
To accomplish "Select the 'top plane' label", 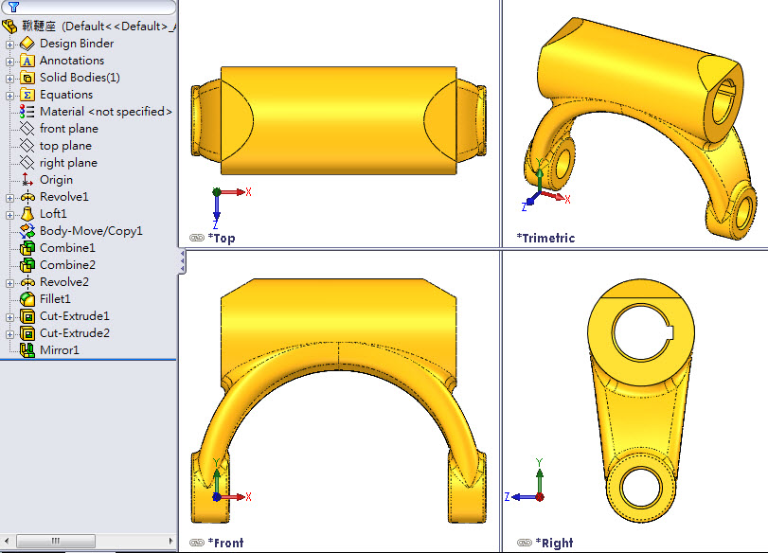I will [65, 146].
